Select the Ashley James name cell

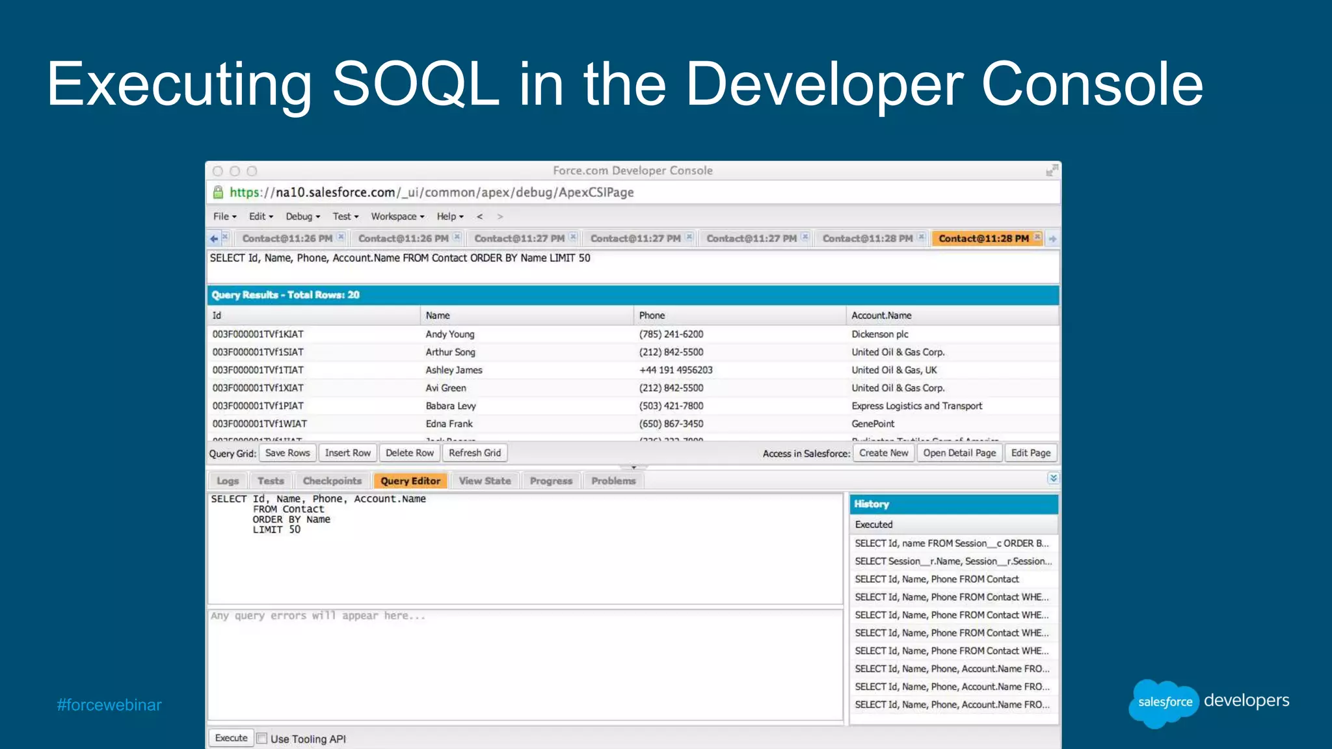point(454,370)
